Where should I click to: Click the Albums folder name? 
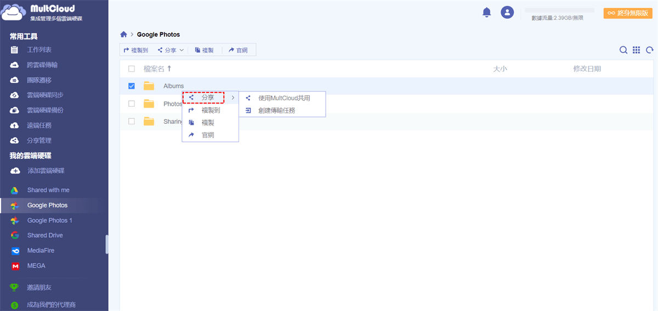173,86
